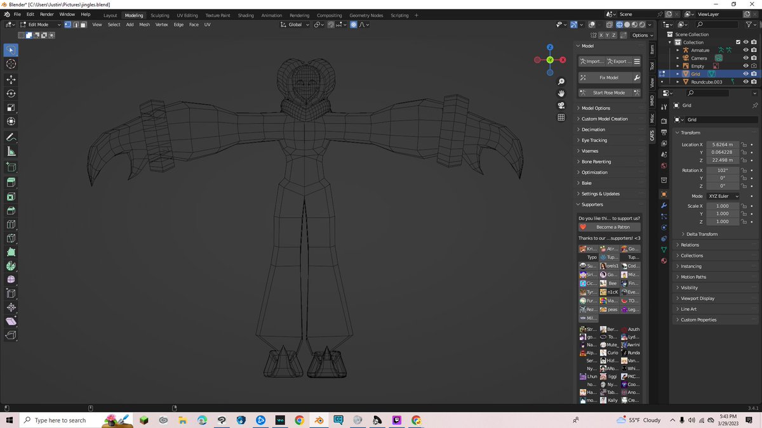Expand the Eye Tracking panel
The height and width of the screenshot is (428, 762).
[594, 140]
